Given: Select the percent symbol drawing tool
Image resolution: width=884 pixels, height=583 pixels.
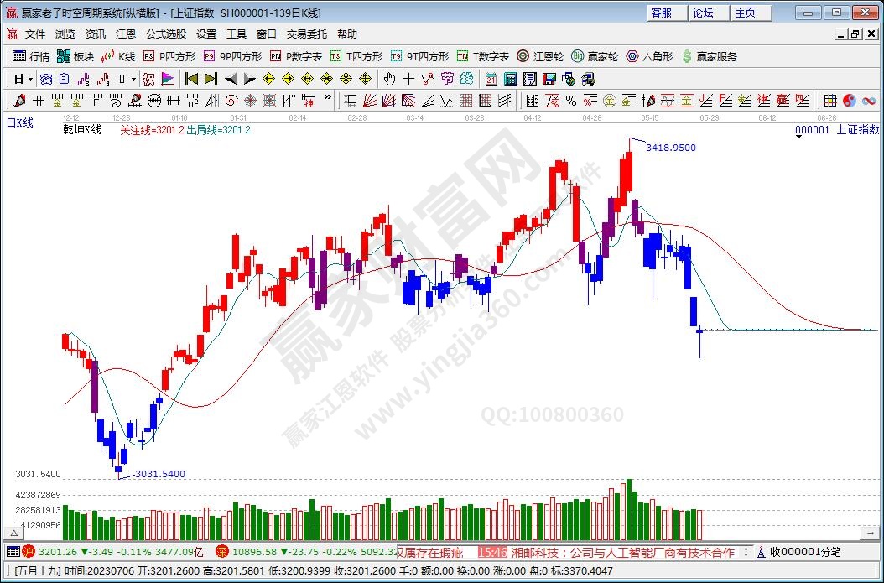Looking at the screenshot, I should pos(570,101).
